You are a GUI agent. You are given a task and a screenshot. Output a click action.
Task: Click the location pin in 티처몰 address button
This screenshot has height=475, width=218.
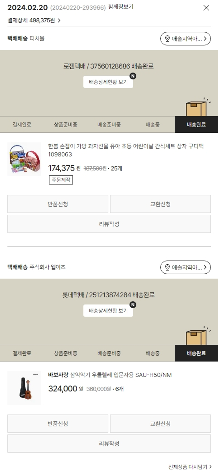pos(167,39)
